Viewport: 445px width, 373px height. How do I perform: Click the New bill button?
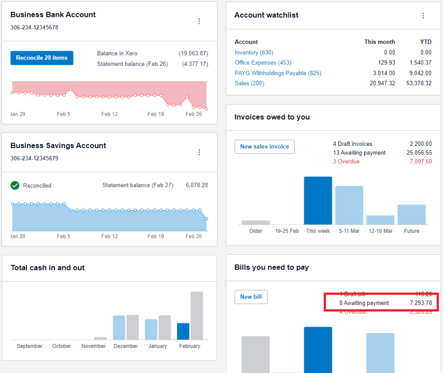[251, 297]
